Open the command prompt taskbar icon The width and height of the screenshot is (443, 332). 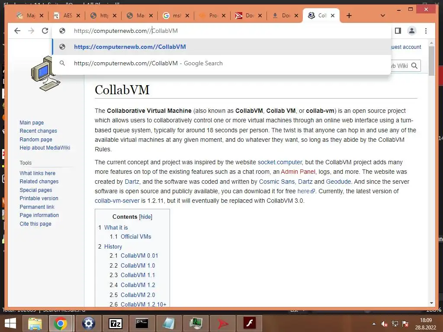[141, 323]
